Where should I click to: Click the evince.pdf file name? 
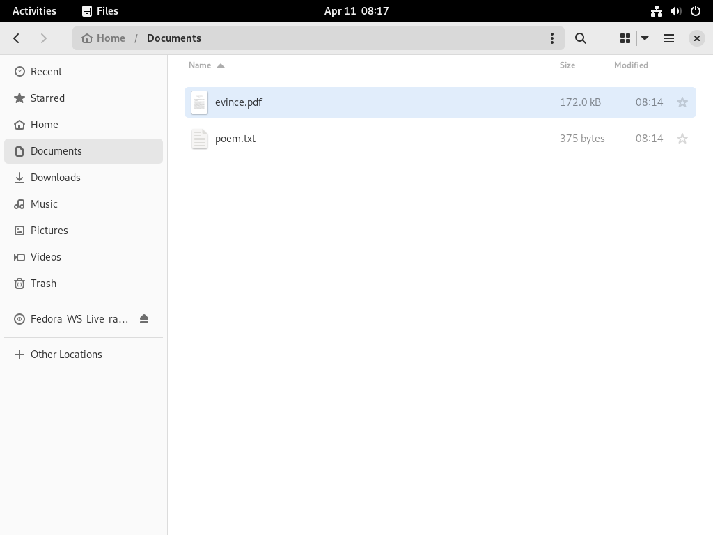[238, 102]
